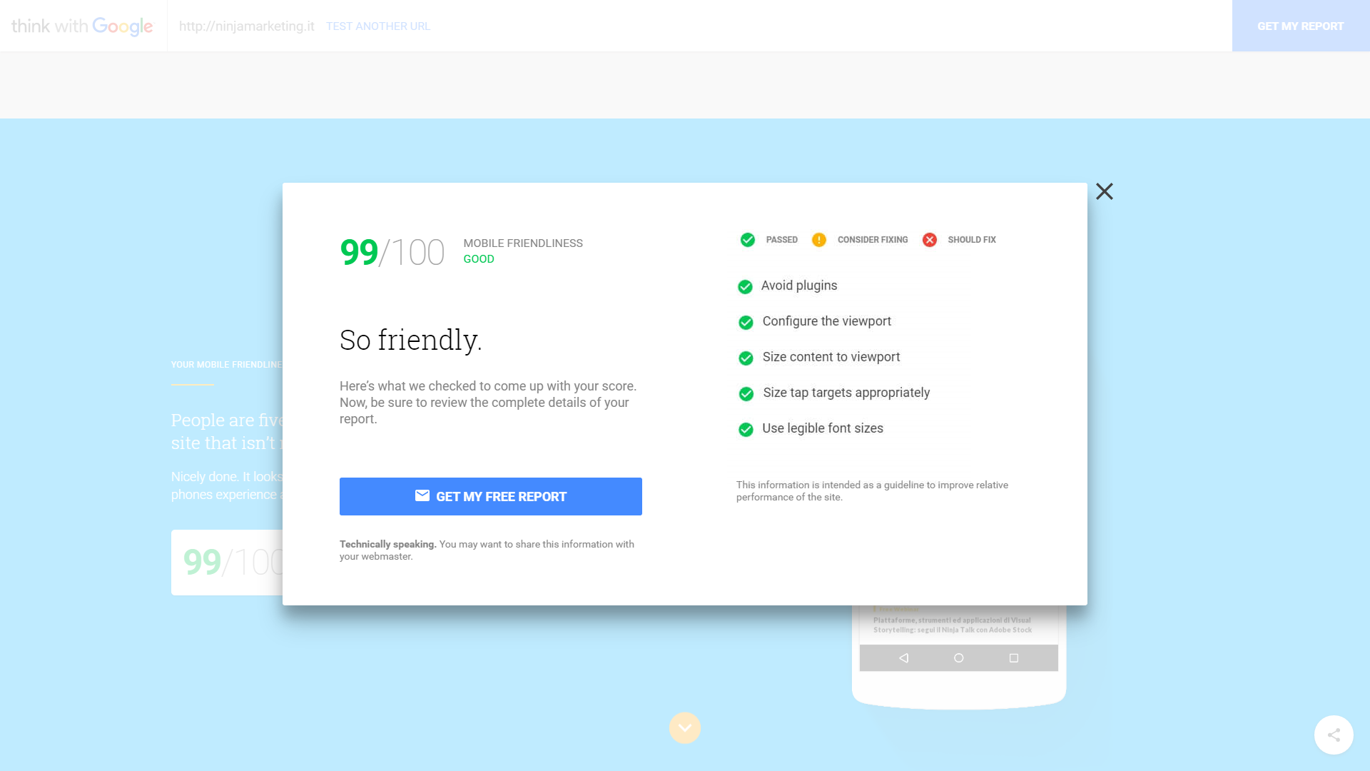Click the GET MY REPORT top-right button
The height and width of the screenshot is (771, 1370).
point(1300,26)
